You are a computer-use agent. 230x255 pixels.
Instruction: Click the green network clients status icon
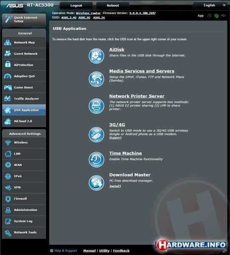216,16
